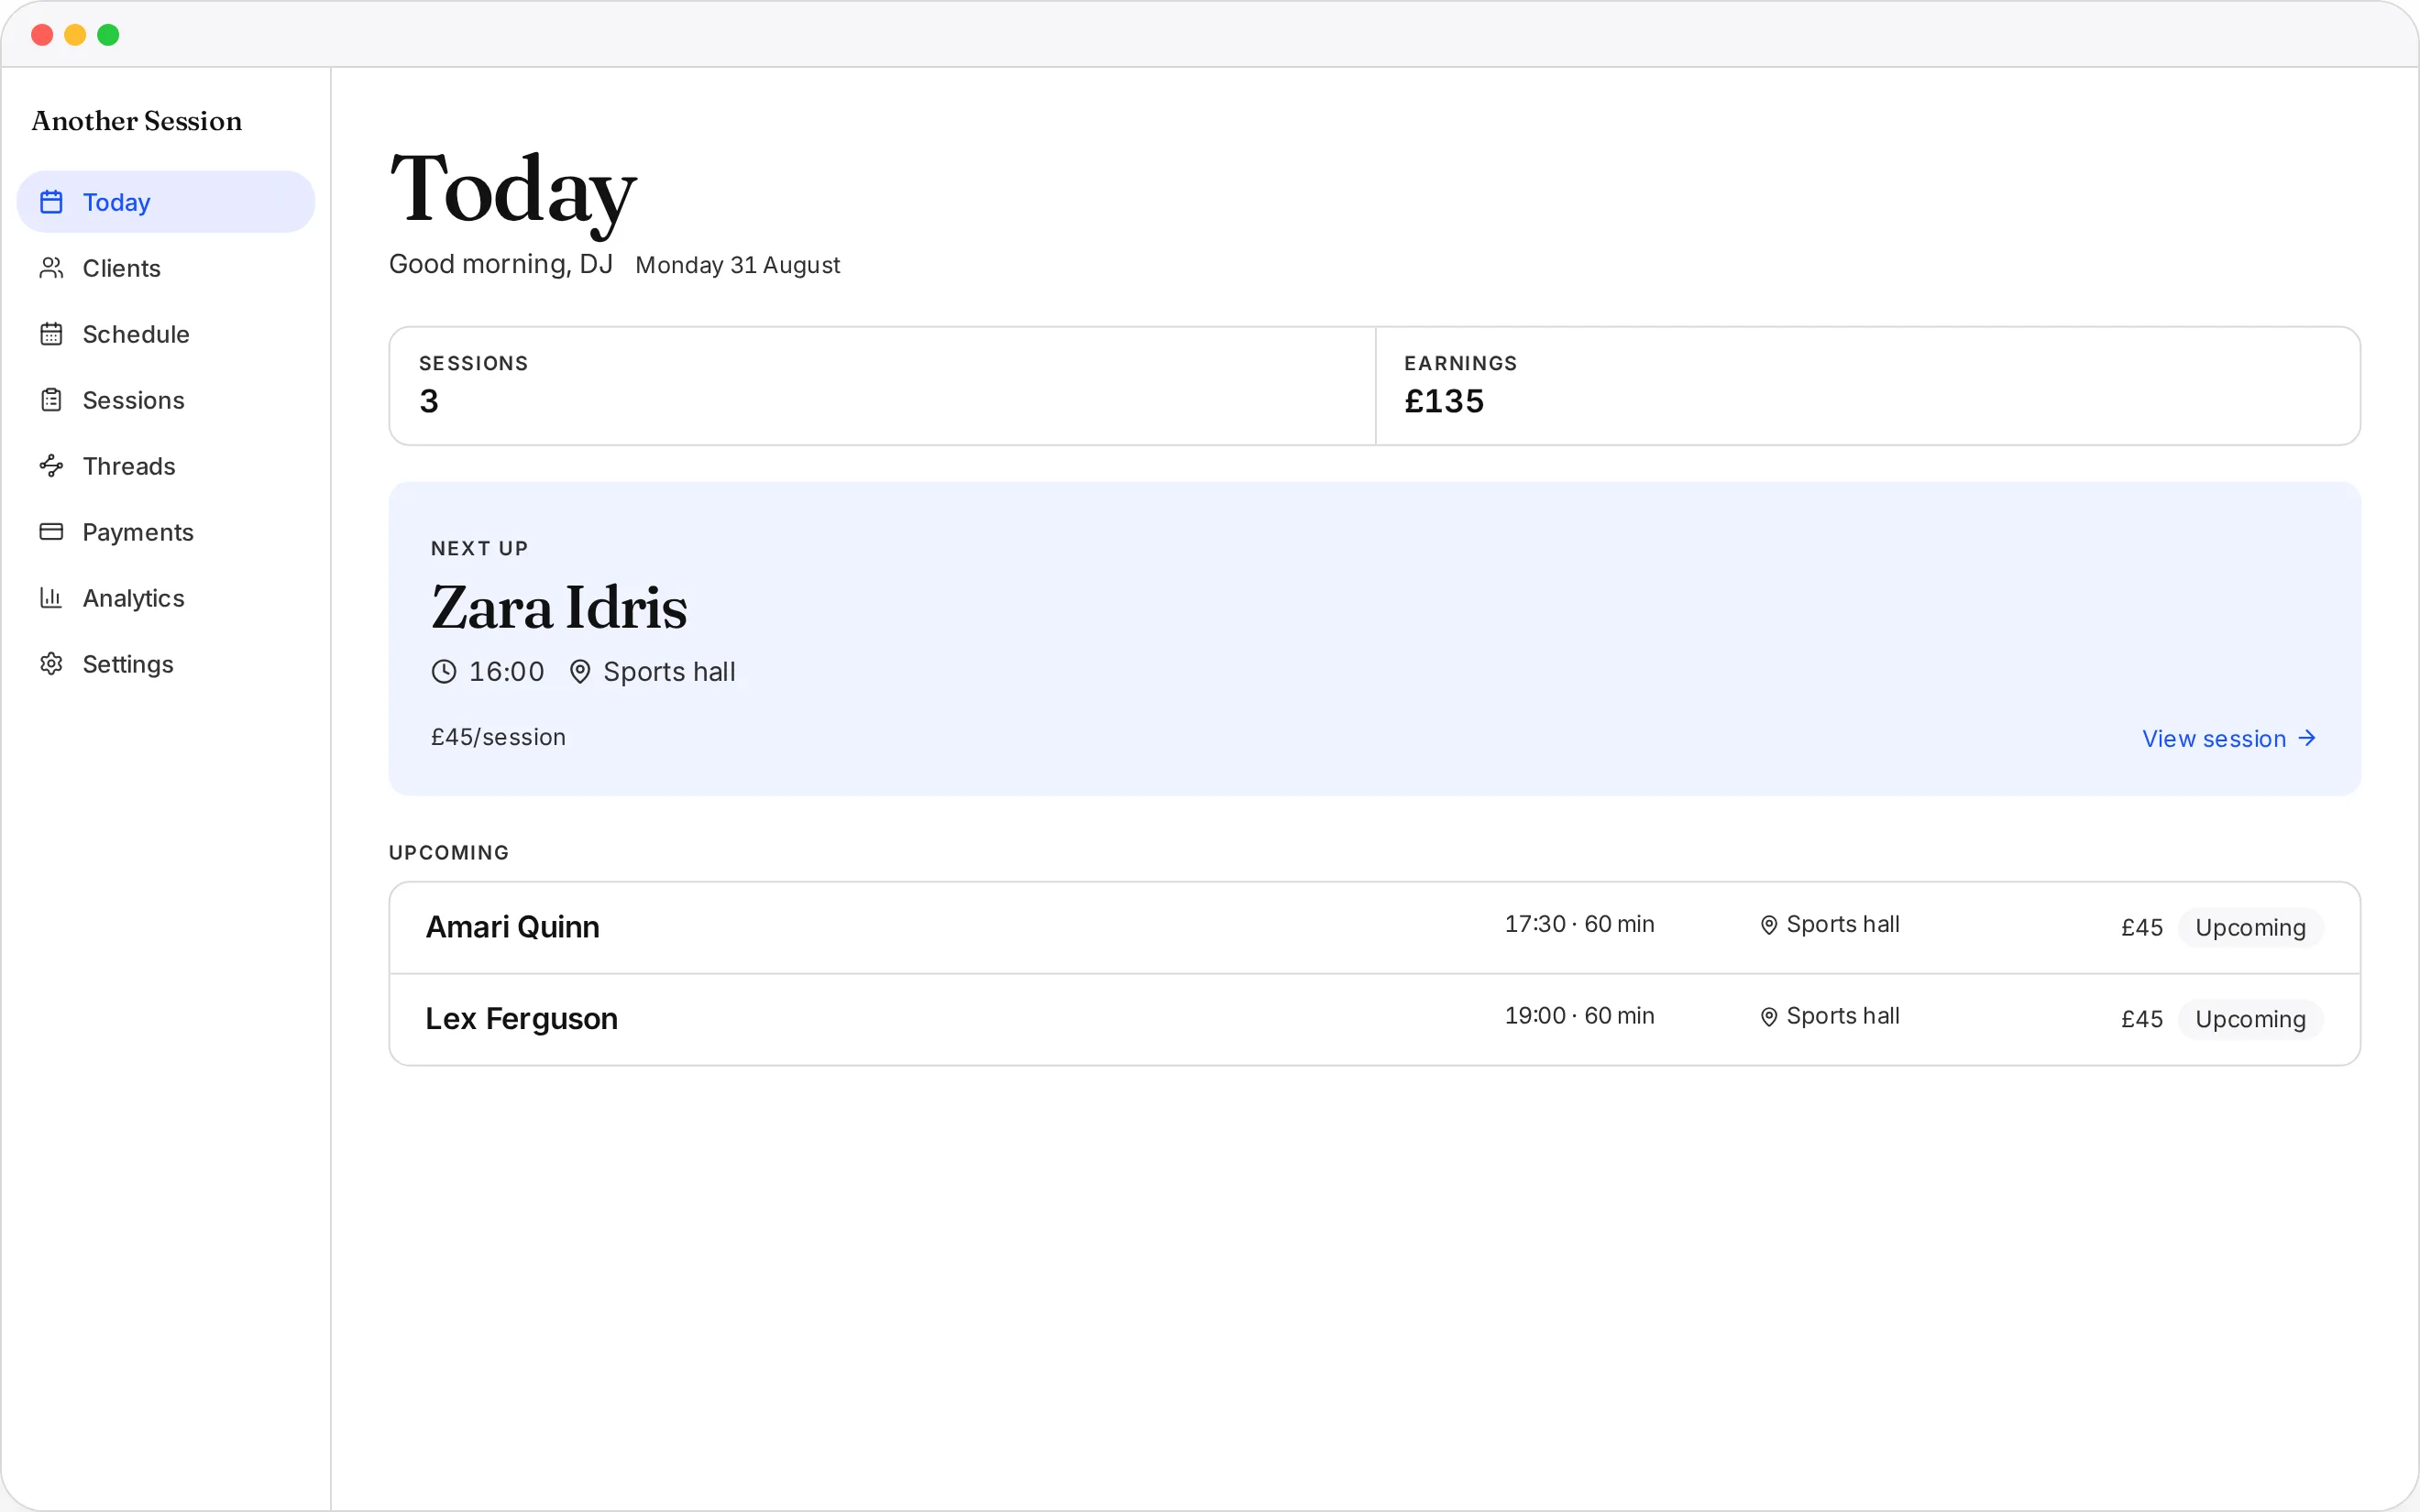The height and width of the screenshot is (1512, 2420).
Task: Click the Analytics bar chart icon
Action: [51, 598]
